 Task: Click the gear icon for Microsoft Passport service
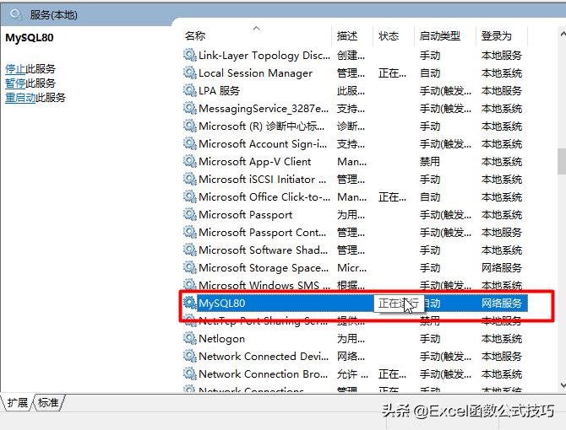[189, 214]
